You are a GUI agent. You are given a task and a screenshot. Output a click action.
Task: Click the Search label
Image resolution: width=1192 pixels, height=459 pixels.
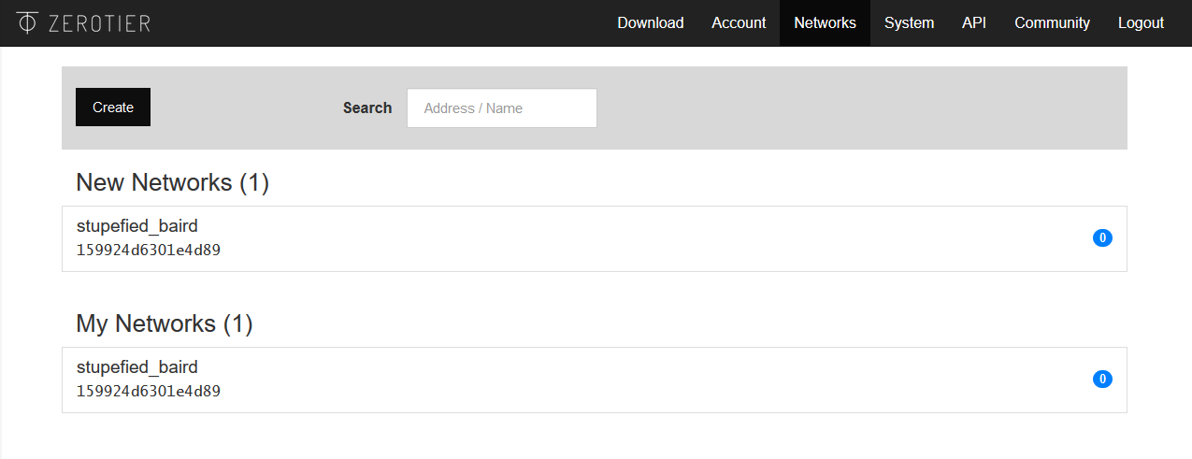367,108
